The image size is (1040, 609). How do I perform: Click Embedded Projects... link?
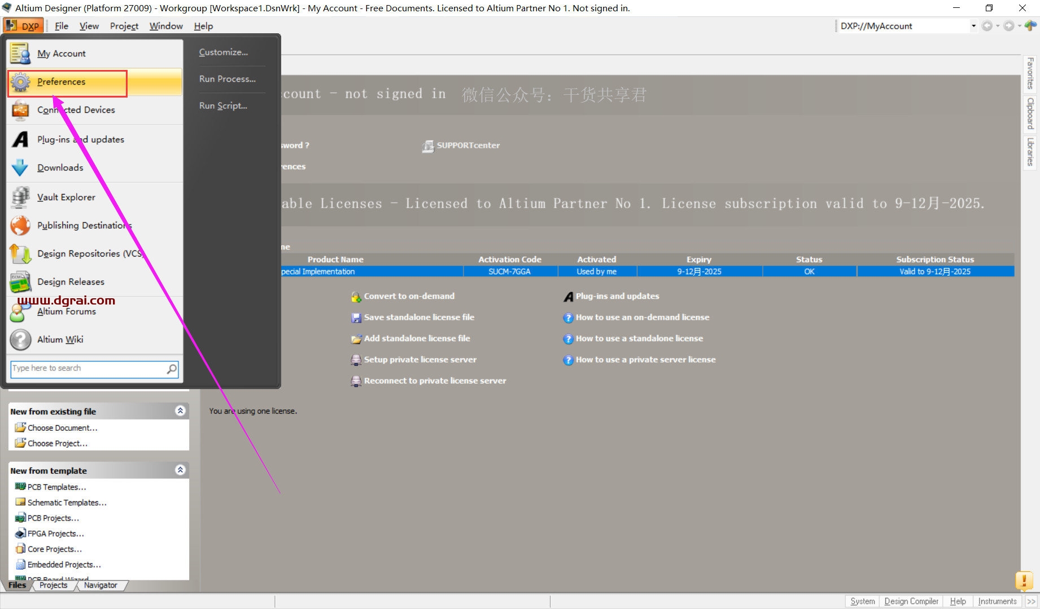point(64,565)
